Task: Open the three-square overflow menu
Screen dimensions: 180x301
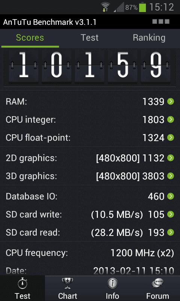Action: click(161, 21)
